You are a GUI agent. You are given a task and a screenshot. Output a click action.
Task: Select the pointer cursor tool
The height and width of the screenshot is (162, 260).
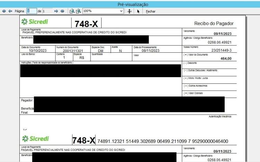138,11
